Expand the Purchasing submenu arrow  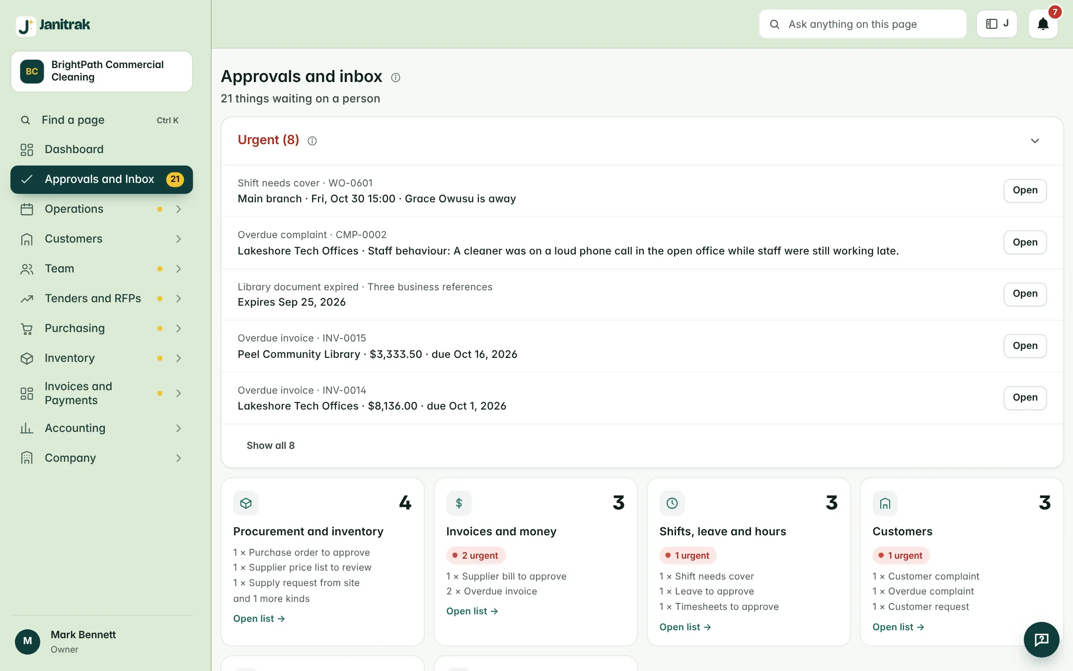[x=178, y=329]
